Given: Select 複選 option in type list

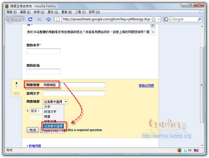Looking at the screenshot, I should pos(54,116).
